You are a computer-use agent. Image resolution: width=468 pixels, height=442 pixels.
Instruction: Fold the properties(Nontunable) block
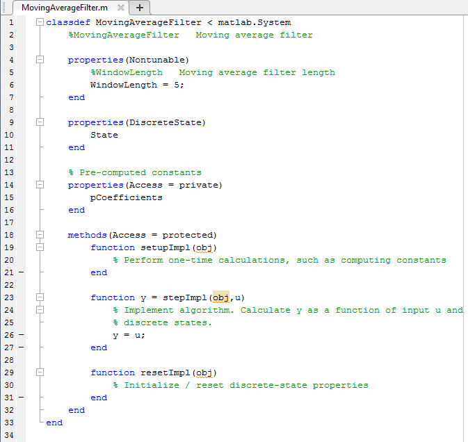(x=40, y=60)
